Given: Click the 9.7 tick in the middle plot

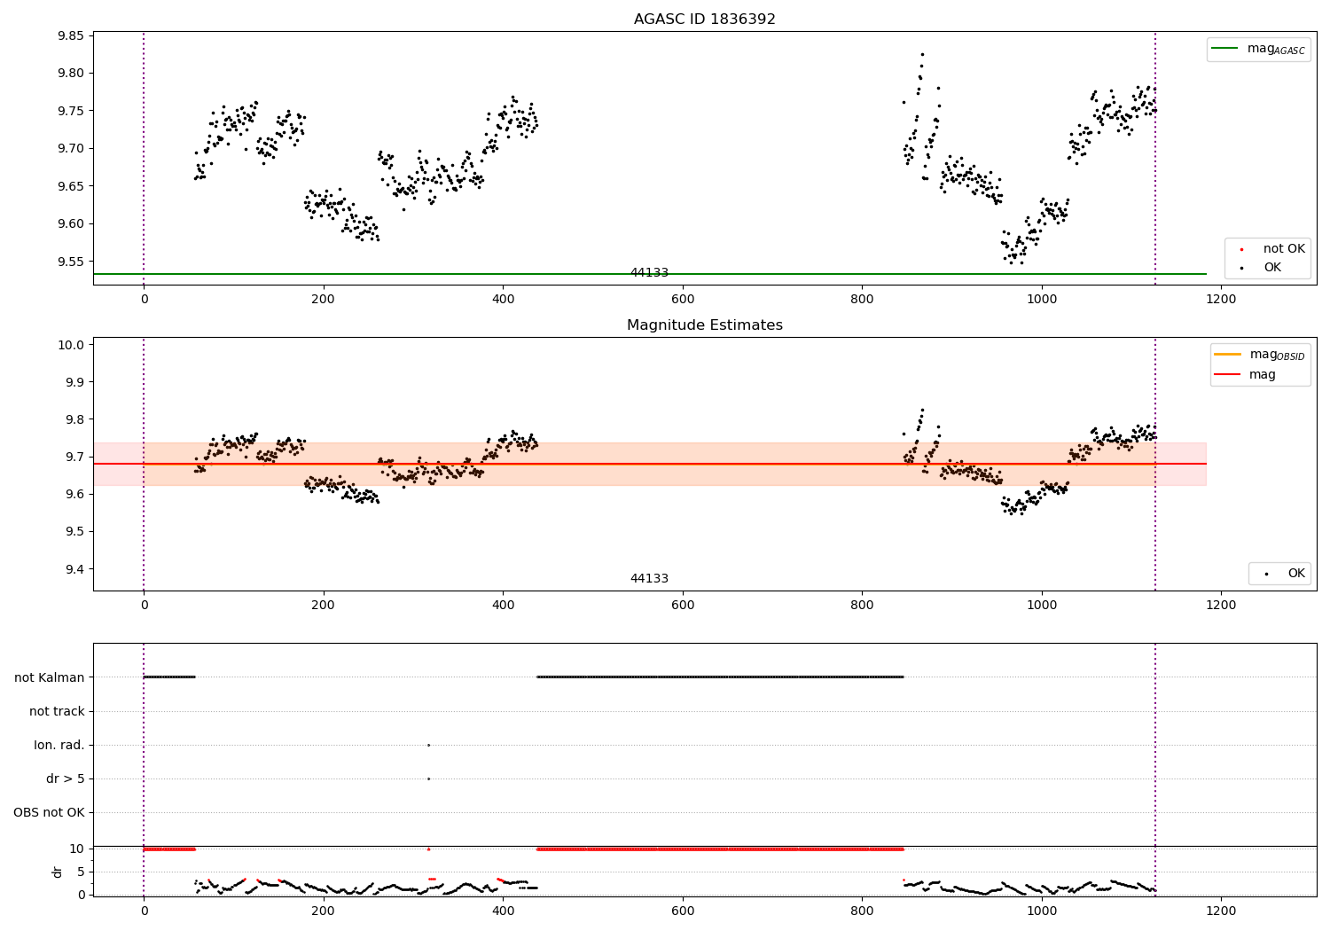Looking at the screenshot, I should click(74, 457).
